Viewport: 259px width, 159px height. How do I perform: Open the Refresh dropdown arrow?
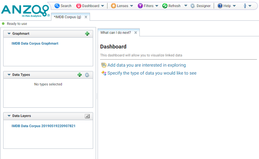186,6
